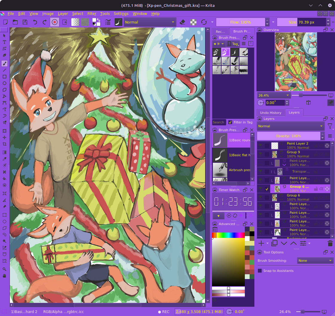The height and width of the screenshot is (316, 335).
Task: Enable the Snap to Assistants checkbox
Action: (x=260, y=271)
